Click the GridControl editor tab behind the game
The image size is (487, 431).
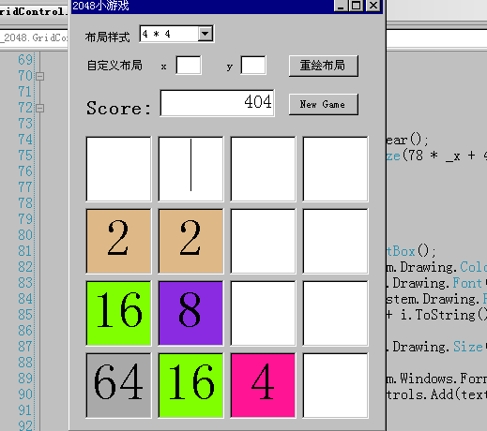click(34, 11)
